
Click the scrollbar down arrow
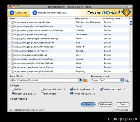pyautogui.click(x=131, y=72)
